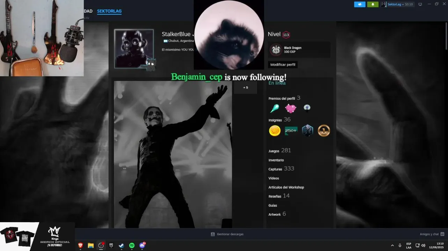Open Artwork 6 link
The height and width of the screenshot is (251, 448).
coord(277,214)
